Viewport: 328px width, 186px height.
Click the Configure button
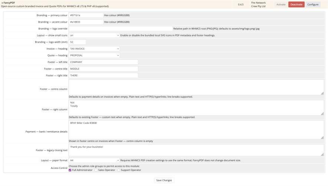click(313, 4)
